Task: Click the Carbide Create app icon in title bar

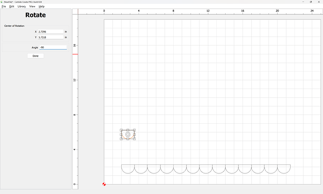Action: (x=2, y=2)
